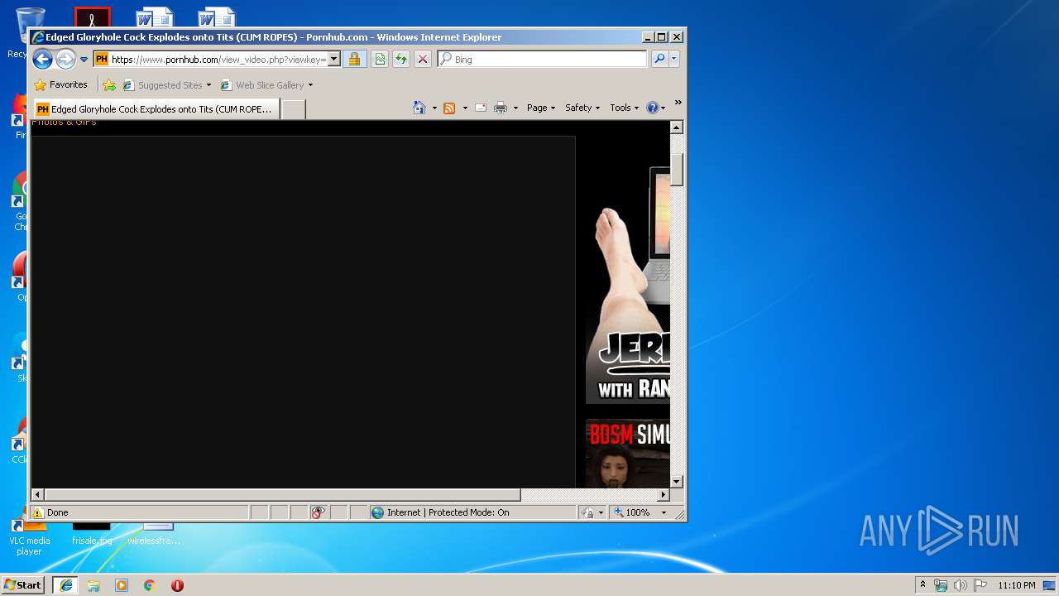Refresh the page with the green arrows icon

(x=401, y=60)
